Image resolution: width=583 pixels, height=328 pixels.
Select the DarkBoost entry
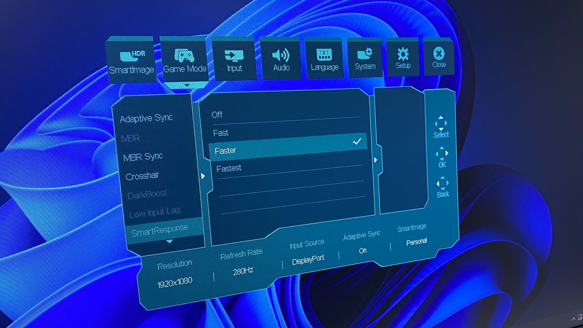[147, 194]
